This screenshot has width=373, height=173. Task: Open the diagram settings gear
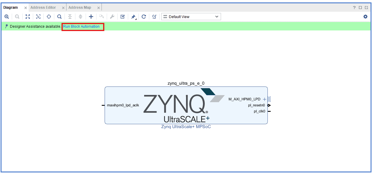point(365,17)
